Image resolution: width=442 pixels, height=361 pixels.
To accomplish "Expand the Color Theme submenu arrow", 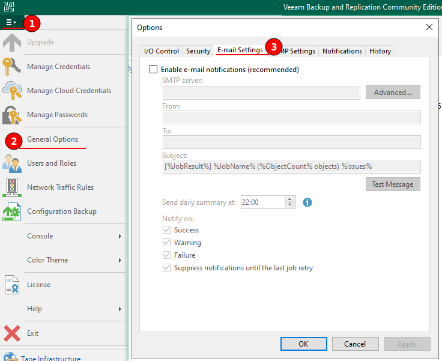I will click(x=120, y=260).
